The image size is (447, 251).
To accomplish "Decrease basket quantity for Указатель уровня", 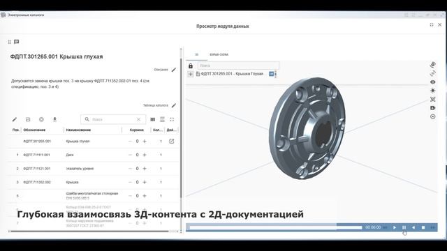I will pos(130,169).
